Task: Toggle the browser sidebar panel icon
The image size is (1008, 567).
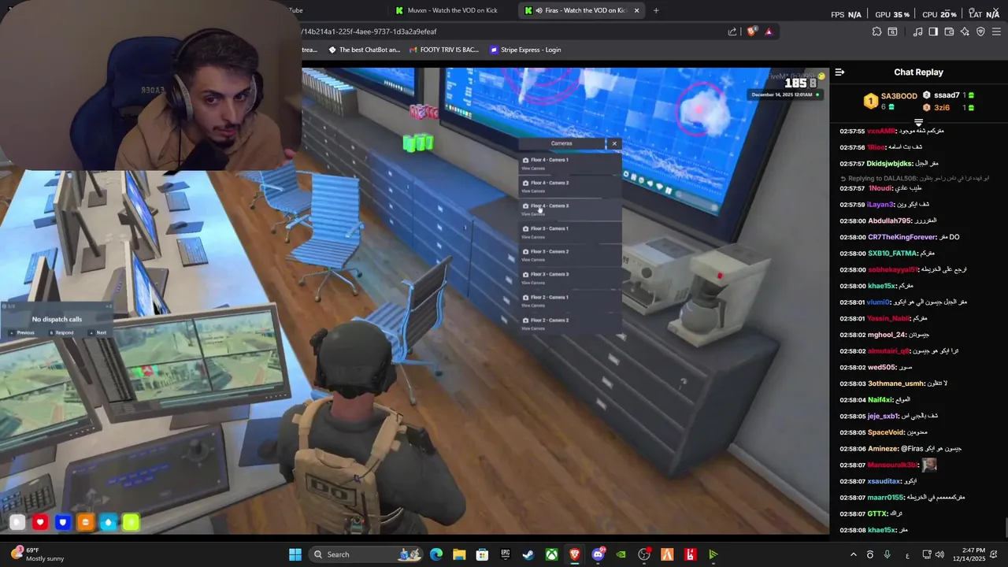Action: click(933, 31)
